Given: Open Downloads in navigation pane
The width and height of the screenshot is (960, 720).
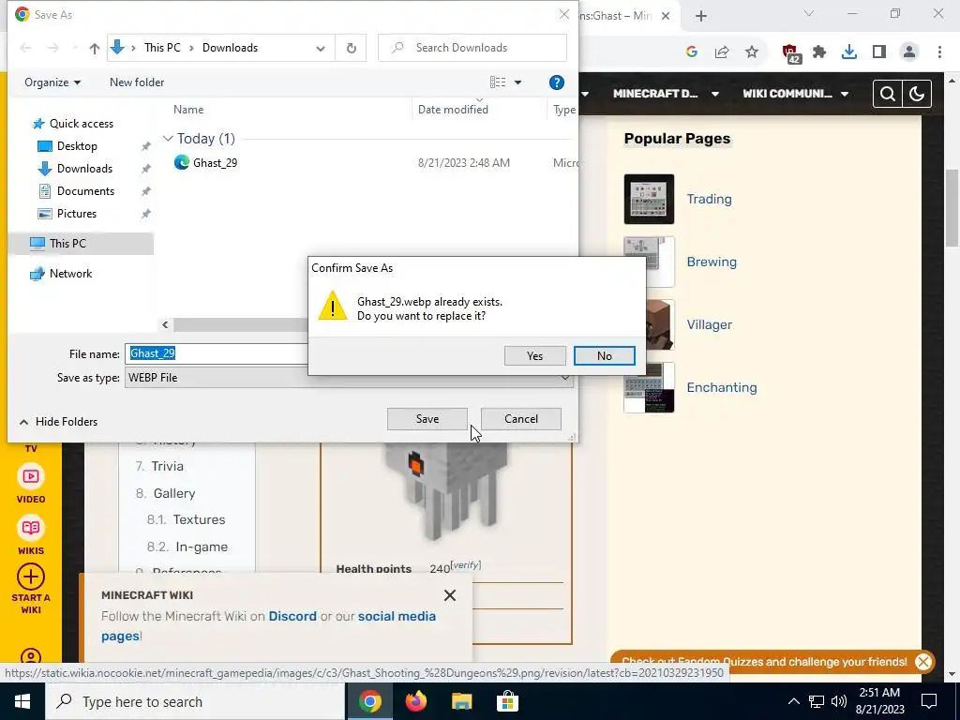Looking at the screenshot, I should click(x=84, y=169).
